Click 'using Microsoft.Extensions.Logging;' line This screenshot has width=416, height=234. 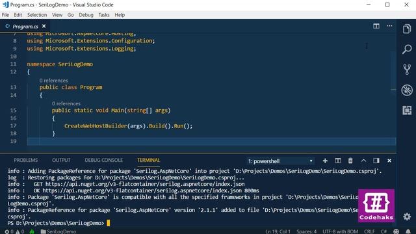81,49
